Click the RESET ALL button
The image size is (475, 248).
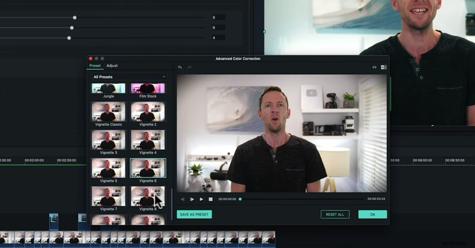pyautogui.click(x=335, y=214)
